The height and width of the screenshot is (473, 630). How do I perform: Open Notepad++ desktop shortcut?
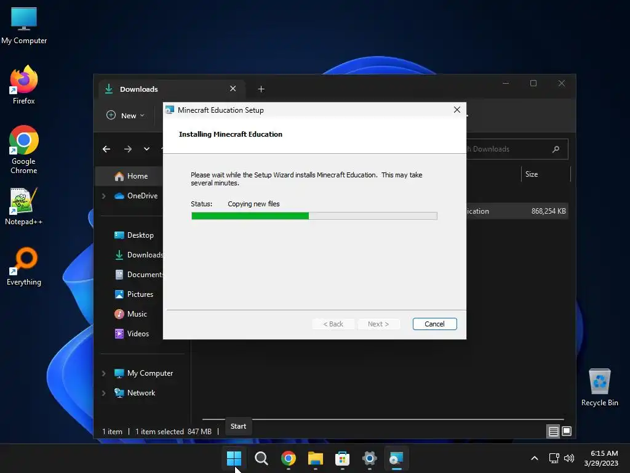(x=24, y=206)
